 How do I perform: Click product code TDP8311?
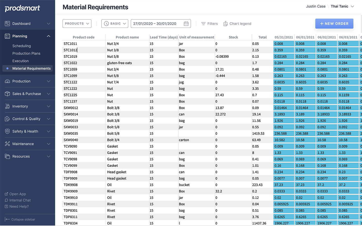coord(70,217)
